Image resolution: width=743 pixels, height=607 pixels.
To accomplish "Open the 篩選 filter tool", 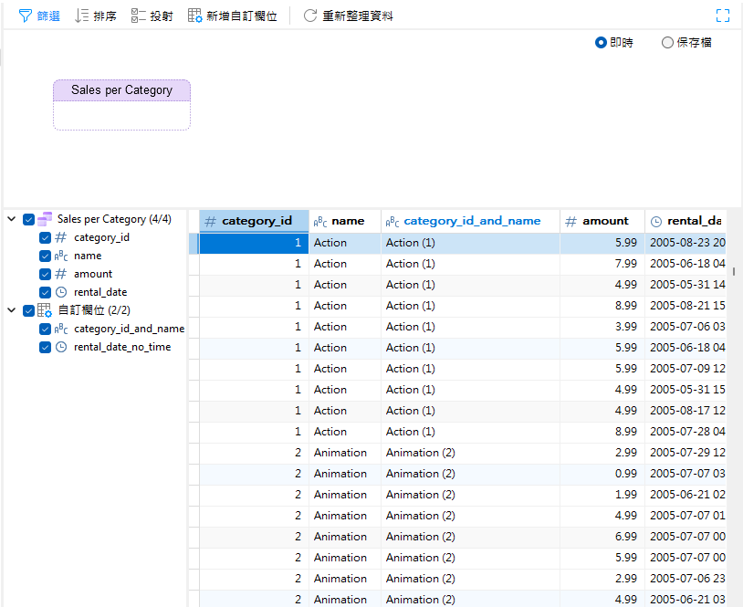I will [38, 15].
